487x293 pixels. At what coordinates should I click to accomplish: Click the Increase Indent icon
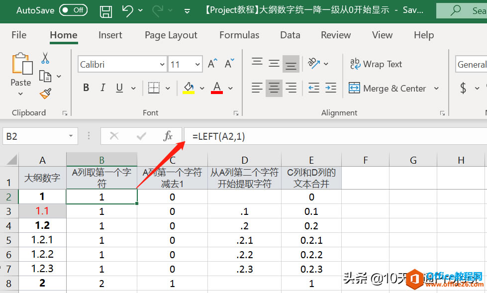331,88
